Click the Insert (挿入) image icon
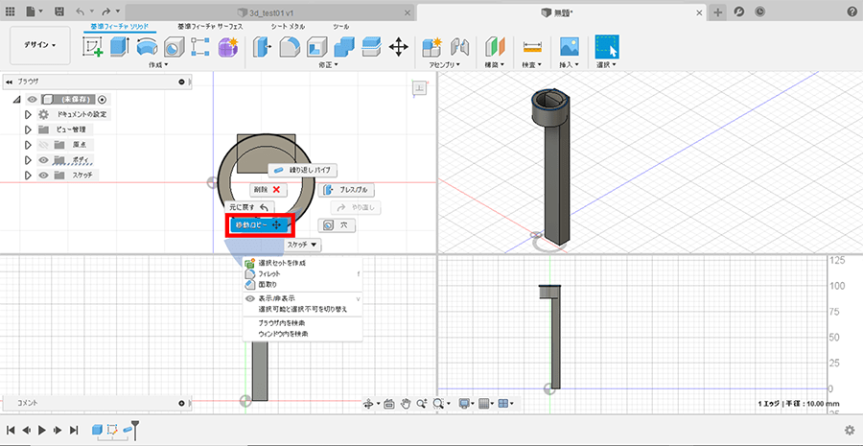863x446 pixels. 569,46
